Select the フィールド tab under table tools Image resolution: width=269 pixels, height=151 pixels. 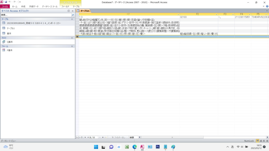[x=65, y=7]
